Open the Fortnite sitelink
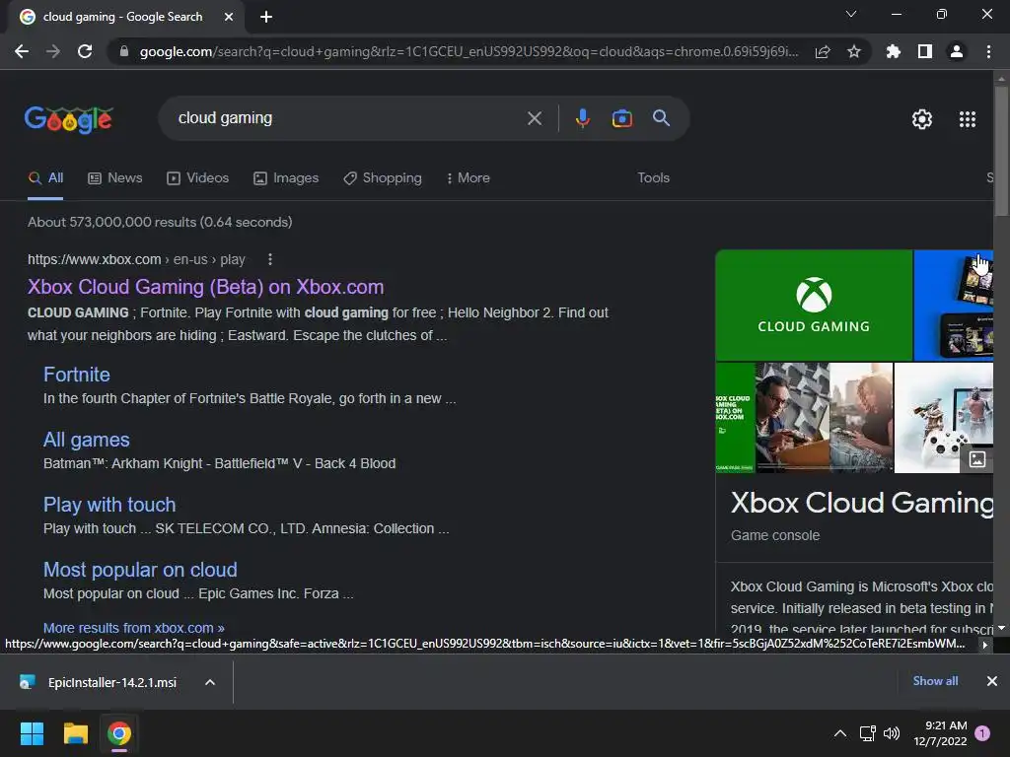Image resolution: width=1010 pixels, height=757 pixels. 77,375
